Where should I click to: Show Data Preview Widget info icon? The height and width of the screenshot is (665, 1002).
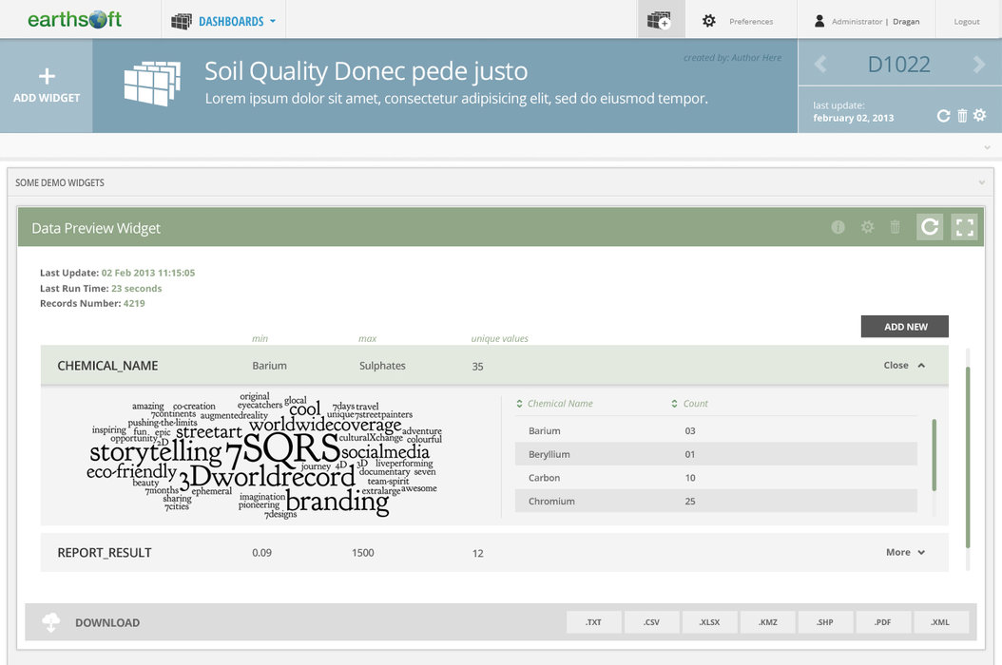coord(838,227)
